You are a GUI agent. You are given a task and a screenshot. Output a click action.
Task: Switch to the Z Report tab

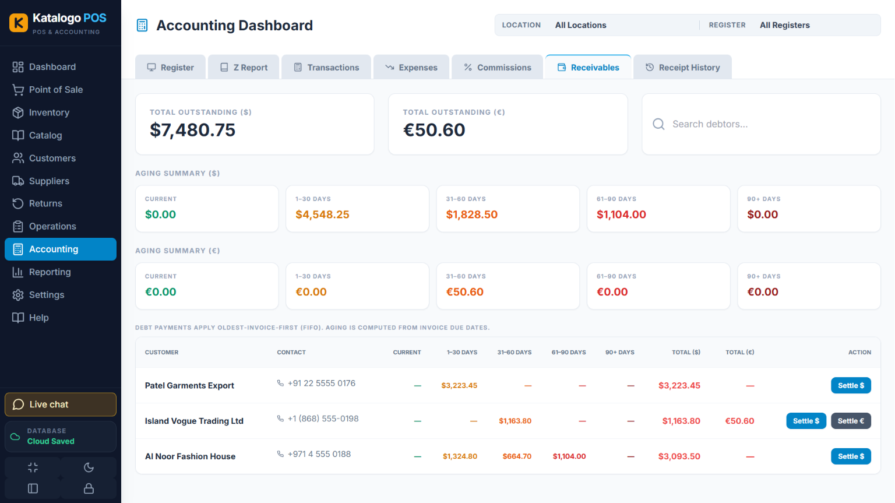click(244, 67)
